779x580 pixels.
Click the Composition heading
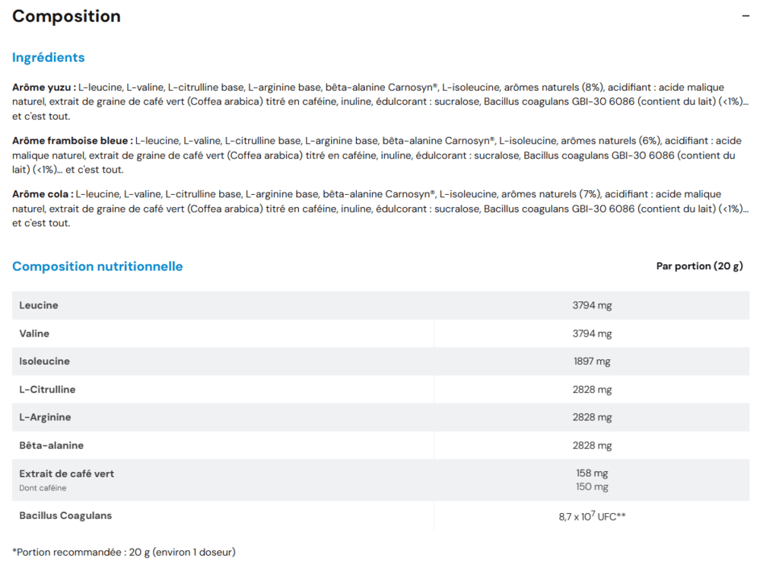point(66,17)
